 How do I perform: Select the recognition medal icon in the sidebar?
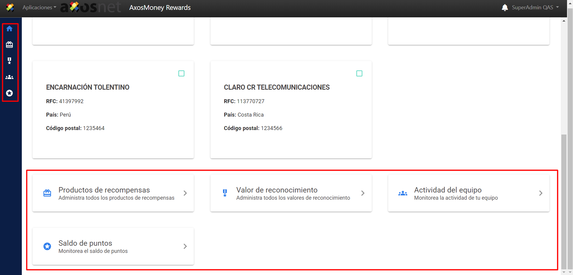10,61
